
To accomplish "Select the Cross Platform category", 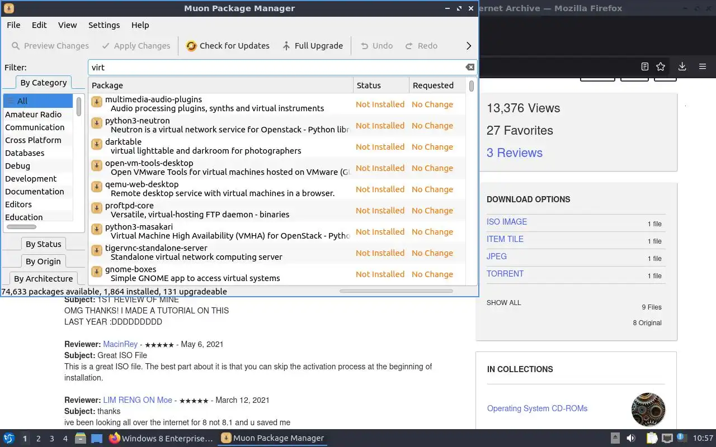I will (x=38, y=140).
